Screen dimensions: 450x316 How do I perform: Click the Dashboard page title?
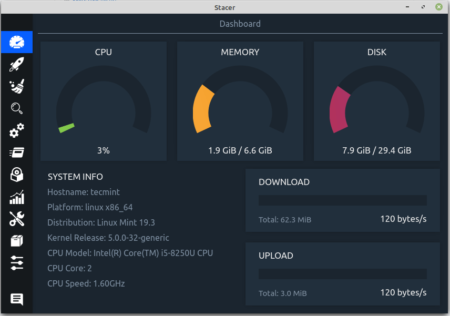point(240,24)
